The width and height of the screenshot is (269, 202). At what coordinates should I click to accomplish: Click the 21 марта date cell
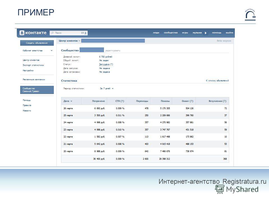[x=68, y=144]
